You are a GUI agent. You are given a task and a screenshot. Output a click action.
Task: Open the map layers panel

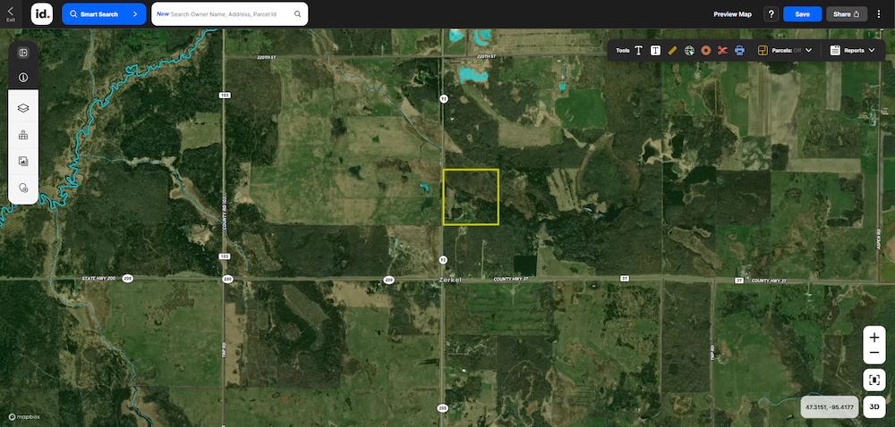[23, 107]
